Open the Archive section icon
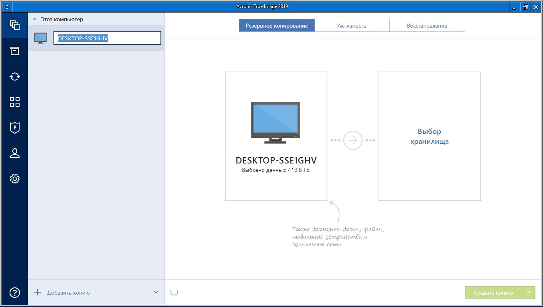Viewport: 543px width, 307px height. tap(15, 51)
